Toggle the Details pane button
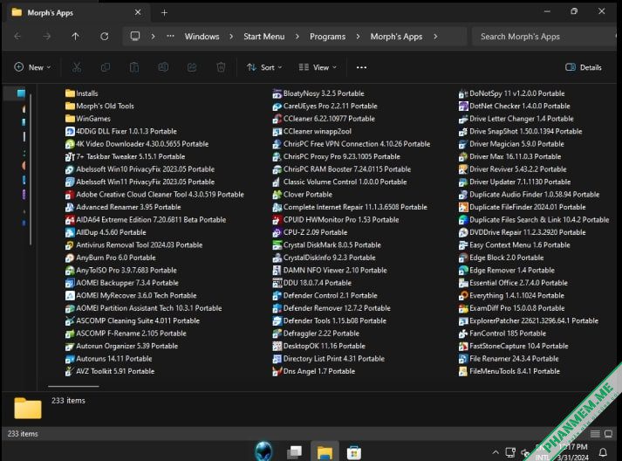This screenshot has width=622, height=461. click(x=583, y=67)
